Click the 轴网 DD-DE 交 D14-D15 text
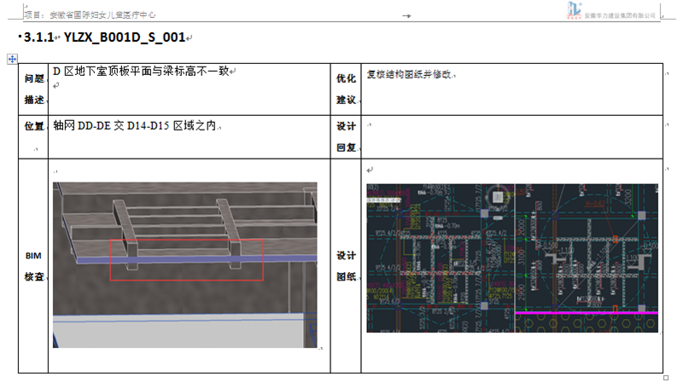This screenshot has height=388, width=683. [135, 126]
